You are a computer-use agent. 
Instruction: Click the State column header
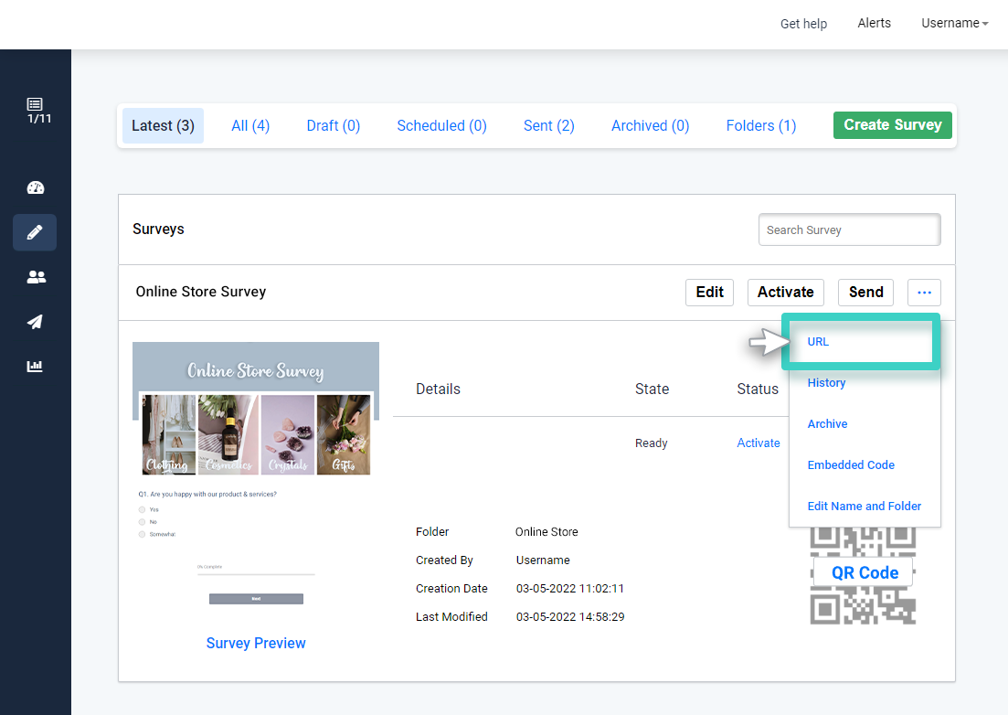652,389
